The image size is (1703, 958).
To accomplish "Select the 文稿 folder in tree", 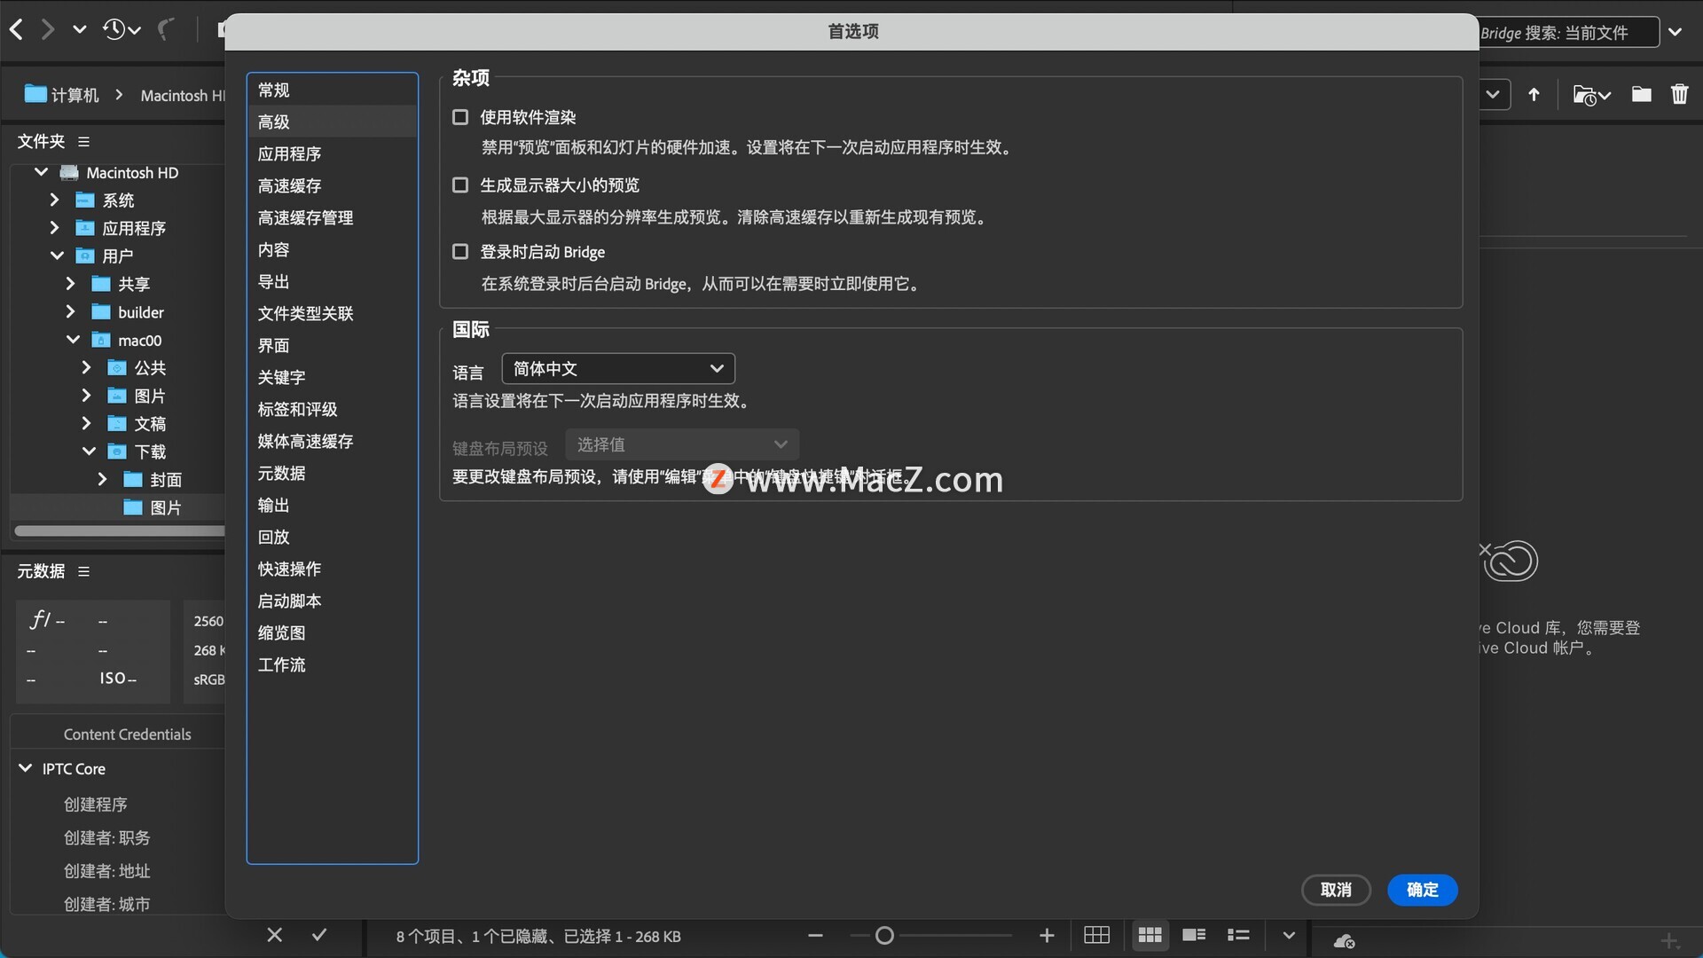I will (x=149, y=424).
